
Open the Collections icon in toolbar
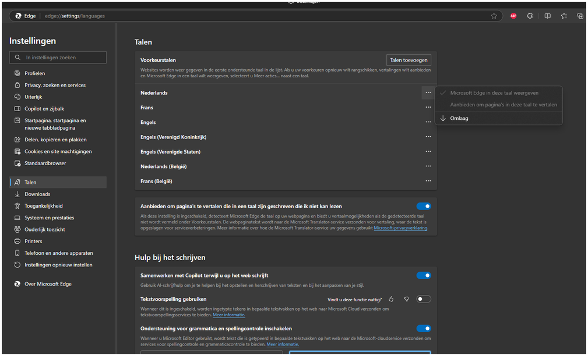pyautogui.click(x=580, y=16)
